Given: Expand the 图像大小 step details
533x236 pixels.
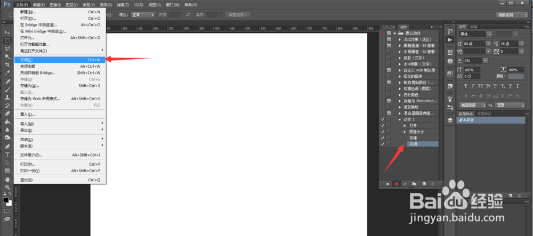Looking at the screenshot, I should tap(405, 132).
